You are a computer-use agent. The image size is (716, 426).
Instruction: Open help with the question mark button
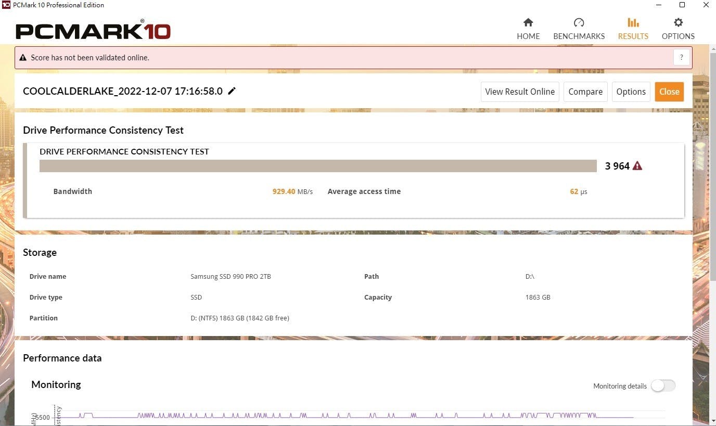click(682, 58)
